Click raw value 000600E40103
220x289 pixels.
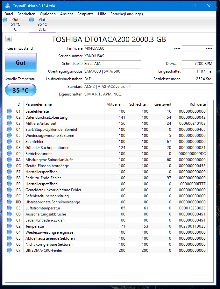192,123
